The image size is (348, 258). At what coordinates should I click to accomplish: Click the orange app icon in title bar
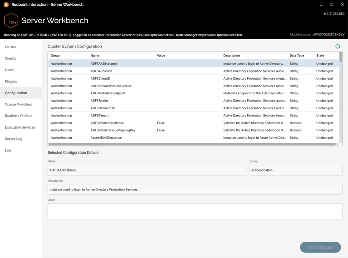coord(6,5)
